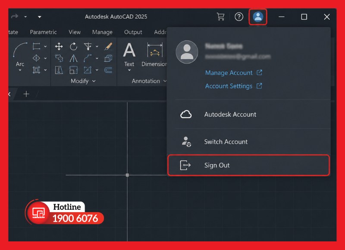Minimize the AutoCAD window

click(x=282, y=17)
